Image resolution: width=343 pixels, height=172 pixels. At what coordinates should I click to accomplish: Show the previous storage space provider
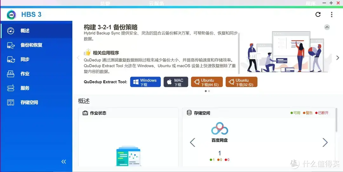coord(192,142)
